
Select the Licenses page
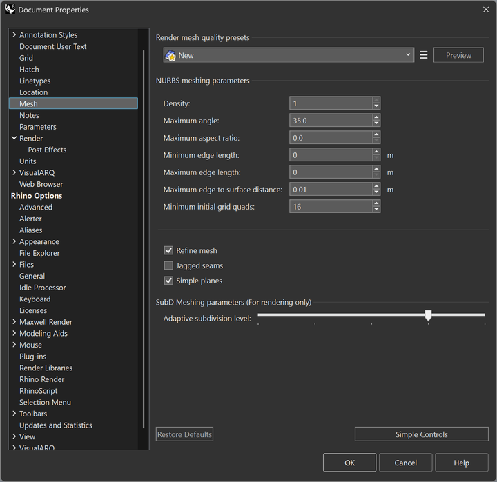(x=33, y=310)
